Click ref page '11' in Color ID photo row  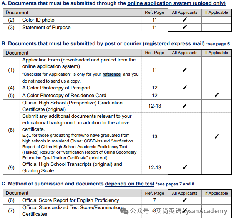point(154,20)
